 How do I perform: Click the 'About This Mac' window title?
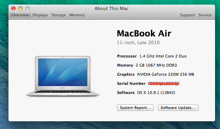[111, 8]
